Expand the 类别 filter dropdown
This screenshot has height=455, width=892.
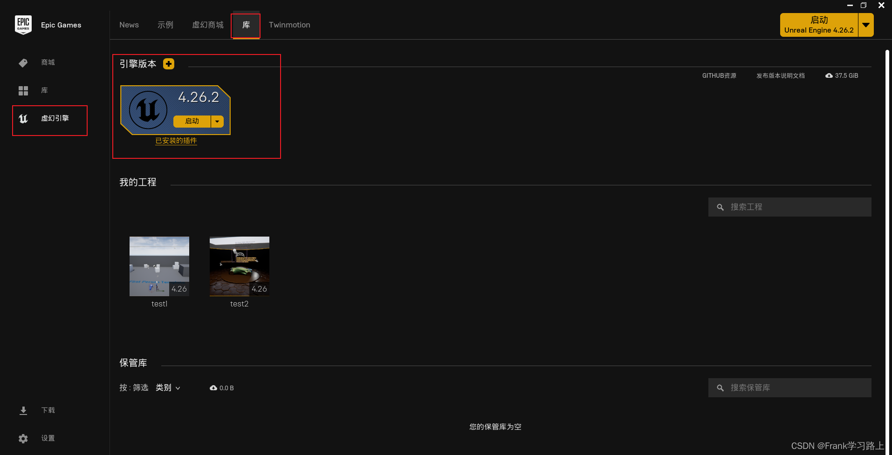point(168,388)
